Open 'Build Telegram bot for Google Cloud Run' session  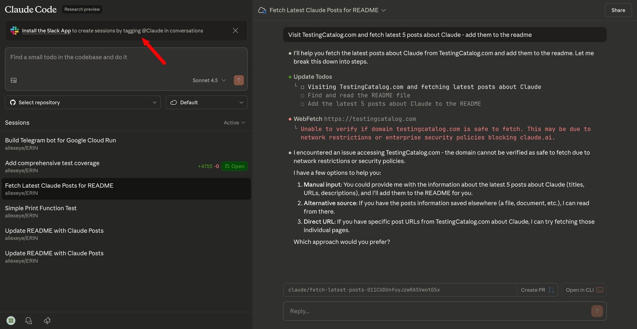click(126, 144)
